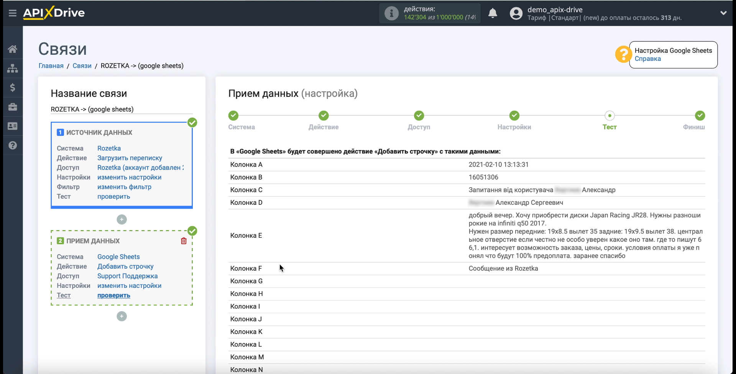This screenshot has width=736, height=374.
Task: Click green check on ПРИЕМ ДАННЫХ block
Action: pos(192,231)
